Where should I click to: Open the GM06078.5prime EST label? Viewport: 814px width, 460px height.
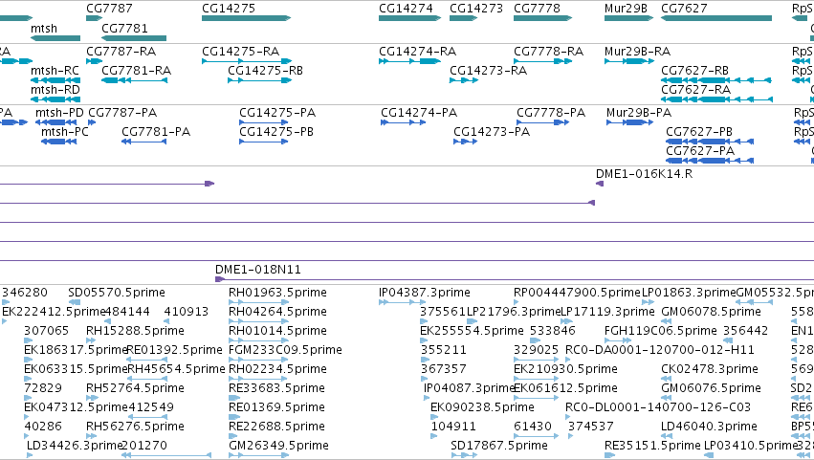click(711, 312)
